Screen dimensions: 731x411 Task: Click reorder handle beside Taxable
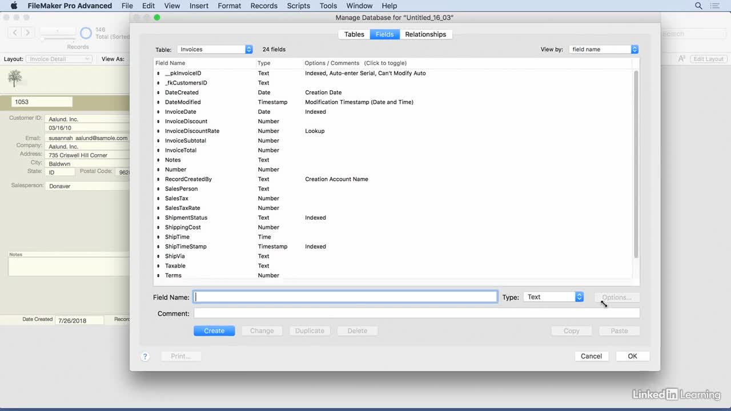(x=159, y=266)
